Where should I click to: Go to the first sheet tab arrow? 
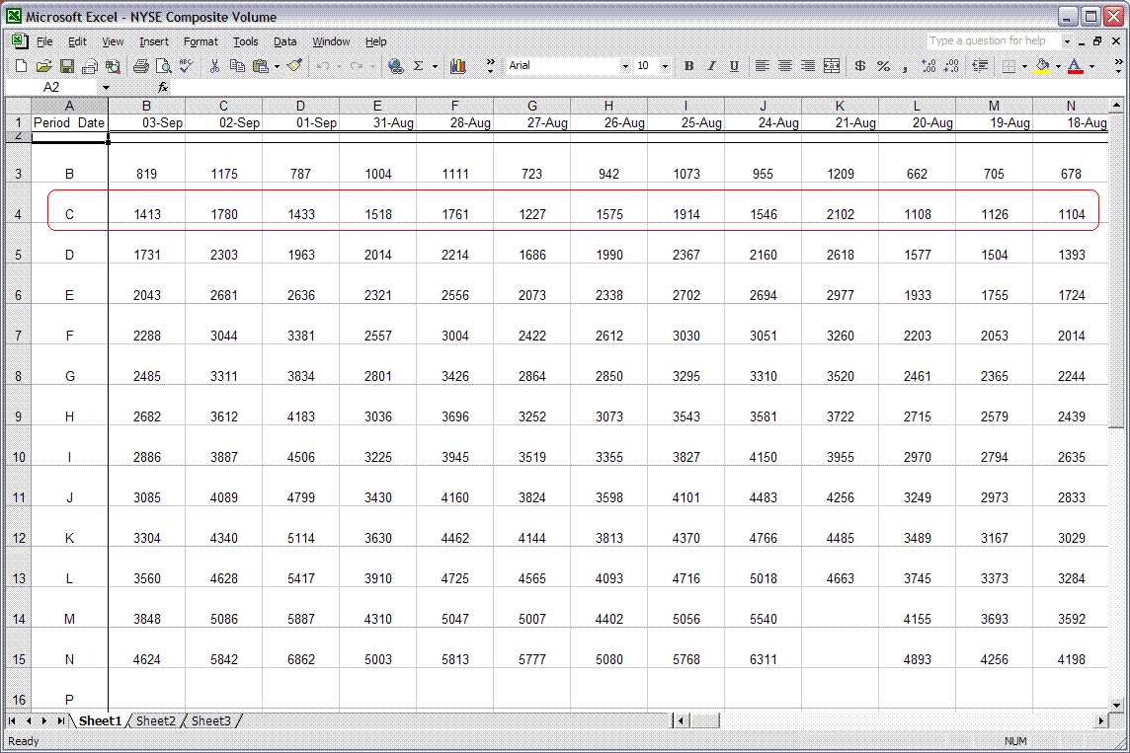click(x=12, y=720)
